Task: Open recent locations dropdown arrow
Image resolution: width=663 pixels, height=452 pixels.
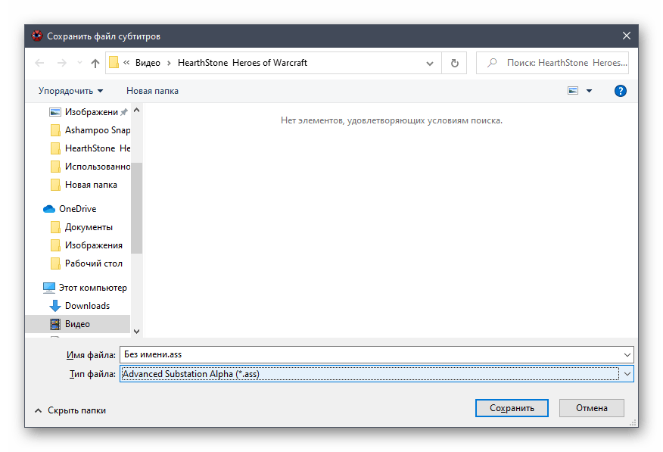Action: coord(79,63)
